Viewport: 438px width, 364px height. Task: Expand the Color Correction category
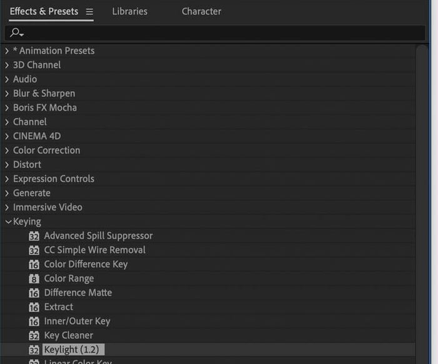click(7, 150)
